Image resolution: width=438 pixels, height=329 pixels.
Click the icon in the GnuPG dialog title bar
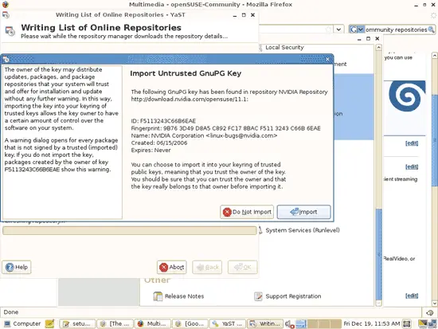tap(6, 59)
